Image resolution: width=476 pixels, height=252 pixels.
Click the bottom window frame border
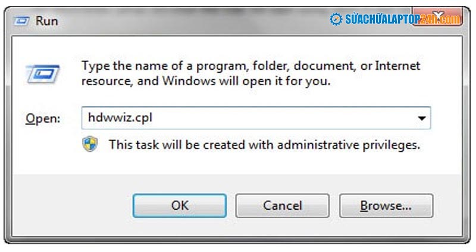(x=237, y=240)
